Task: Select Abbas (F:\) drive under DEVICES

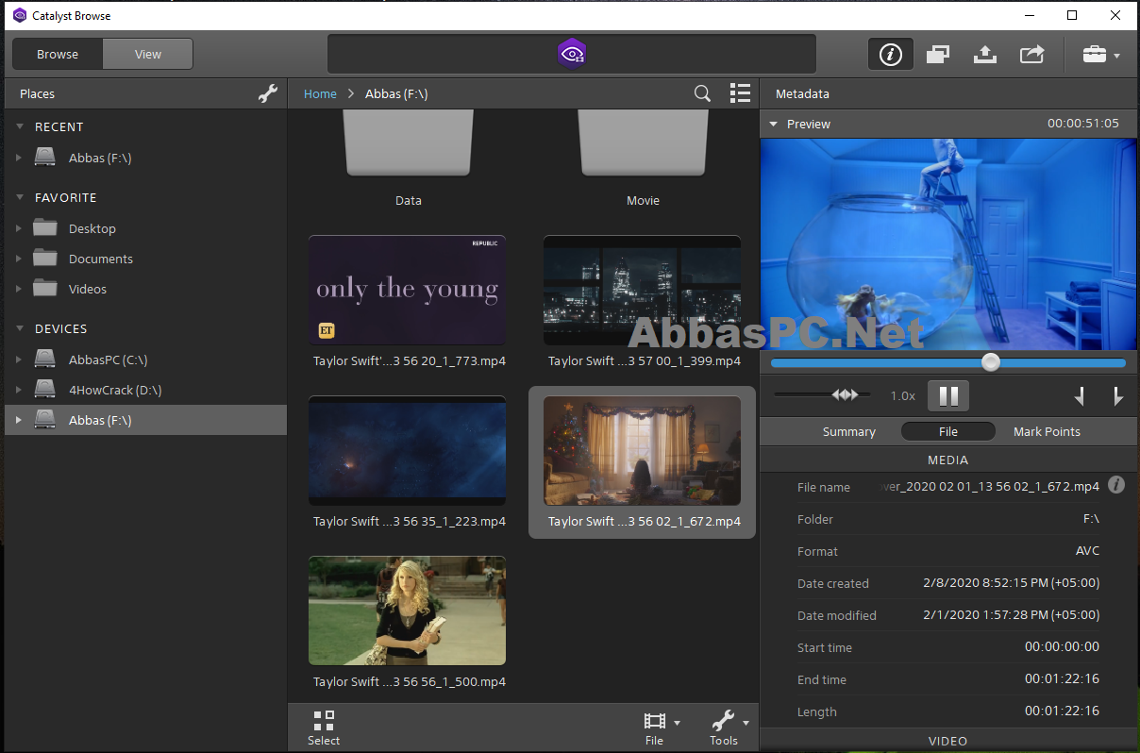Action: pos(145,420)
